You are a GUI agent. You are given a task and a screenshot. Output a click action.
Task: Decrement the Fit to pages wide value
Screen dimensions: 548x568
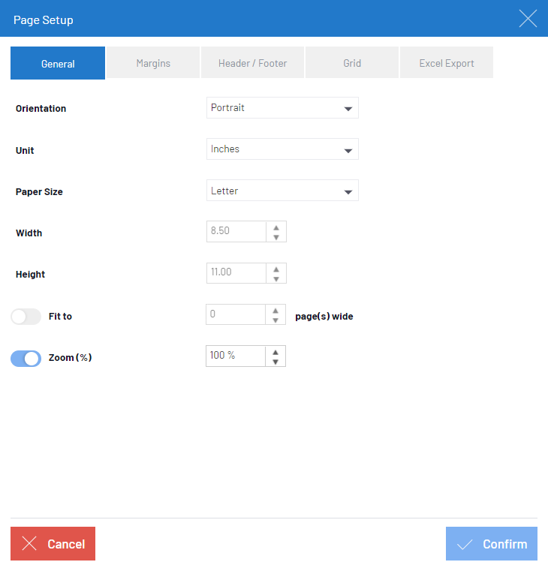(276, 320)
